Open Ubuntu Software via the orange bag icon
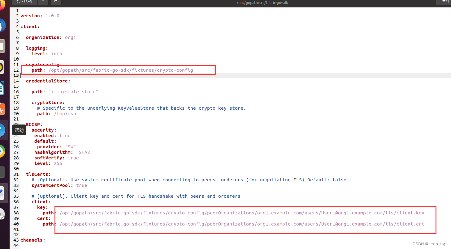Screen dimensions: 451x249 (x=4, y=109)
